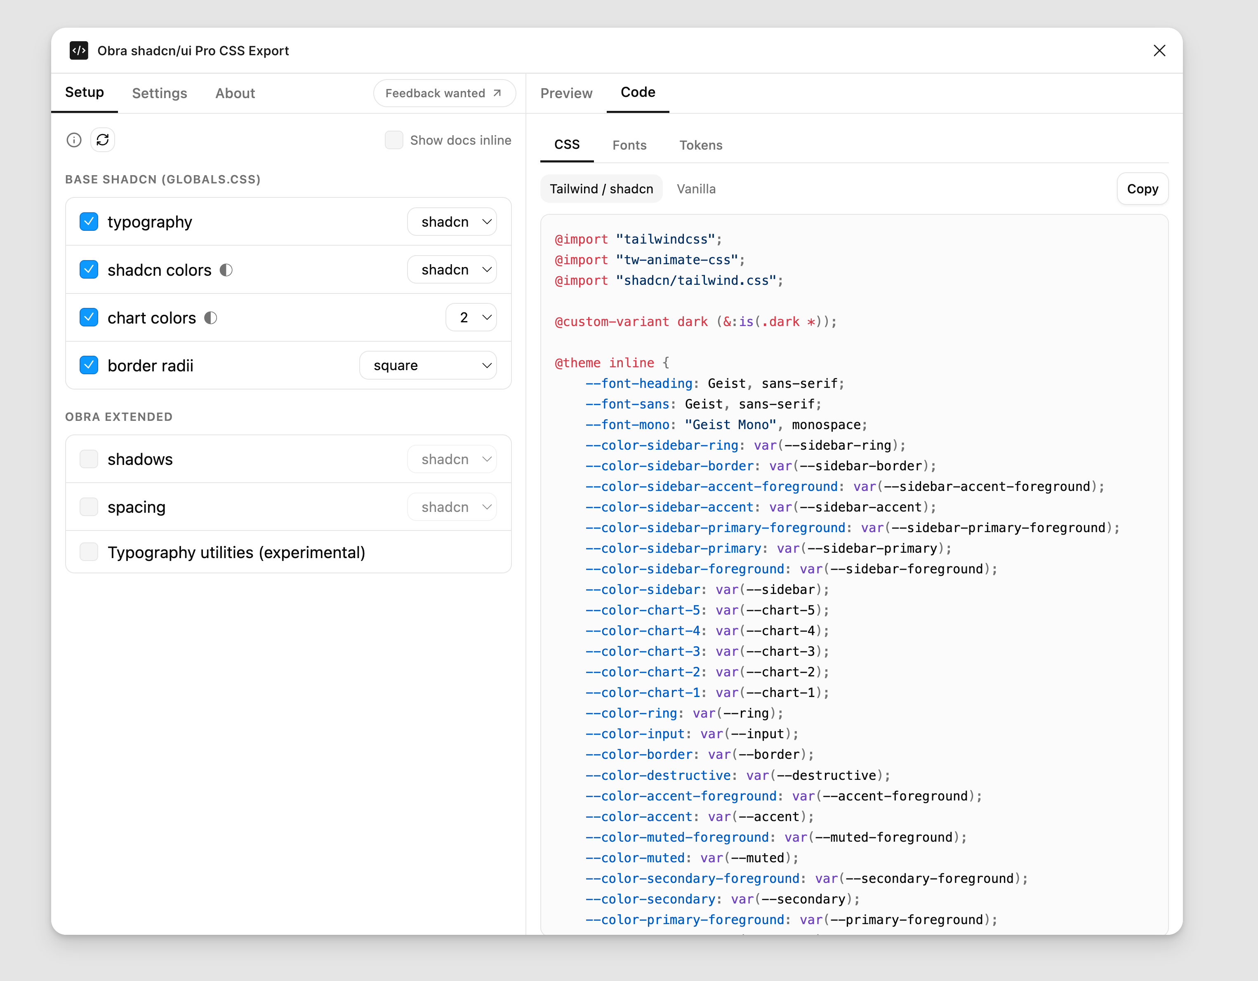1258x981 pixels.
Task: Select the CSS sub-tab
Action: point(567,145)
